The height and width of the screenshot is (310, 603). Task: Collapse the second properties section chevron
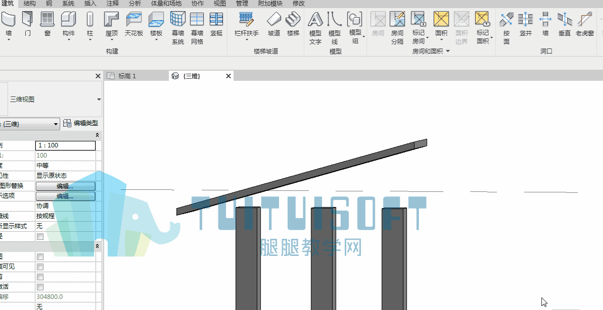[97, 246]
